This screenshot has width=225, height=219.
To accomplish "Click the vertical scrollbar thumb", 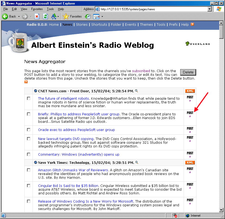I will pos(221,32).
